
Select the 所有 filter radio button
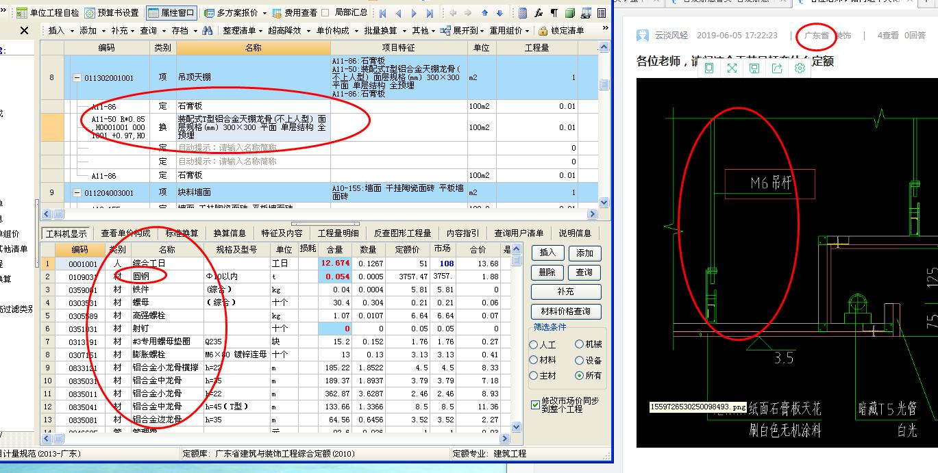click(x=580, y=375)
